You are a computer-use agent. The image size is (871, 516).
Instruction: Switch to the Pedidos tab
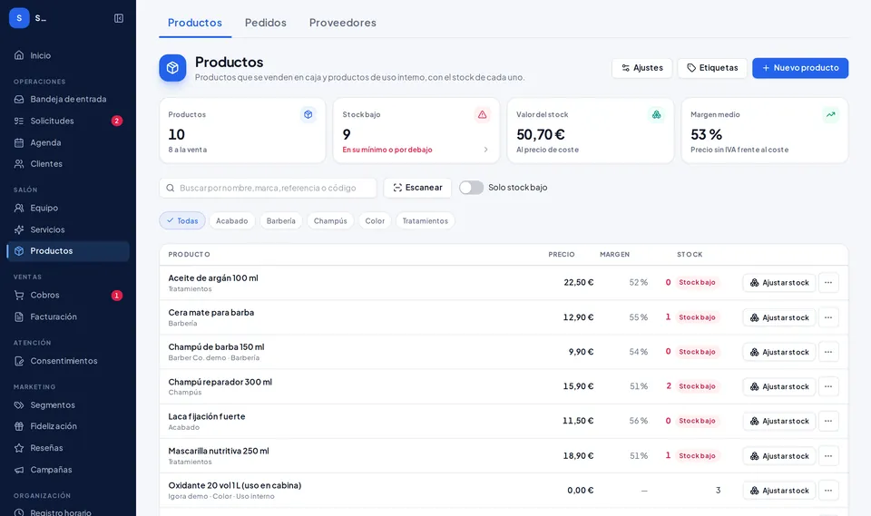pyautogui.click(x=266, y=23)
